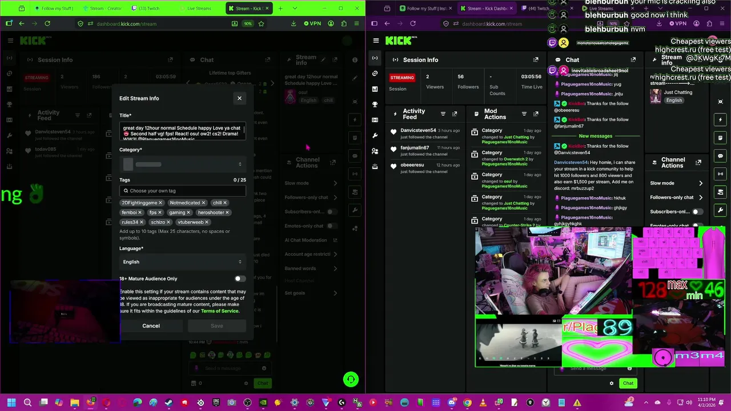
Task: Toggle the 18+ Mature Audience Only switch
Action: tap(240, 279)
